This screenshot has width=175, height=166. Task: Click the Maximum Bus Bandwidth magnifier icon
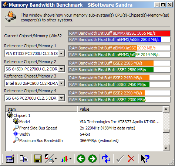click(16, 140)
